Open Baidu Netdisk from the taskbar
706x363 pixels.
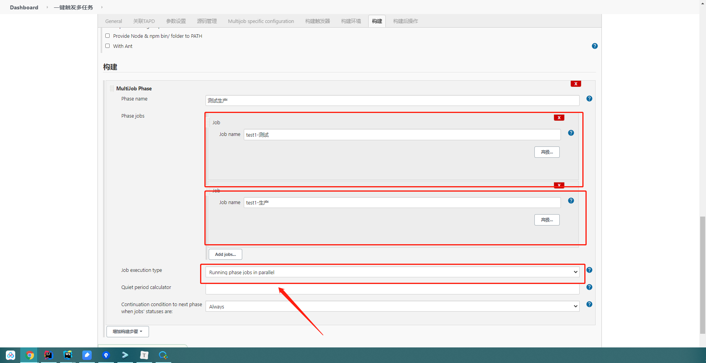point(11,355)
